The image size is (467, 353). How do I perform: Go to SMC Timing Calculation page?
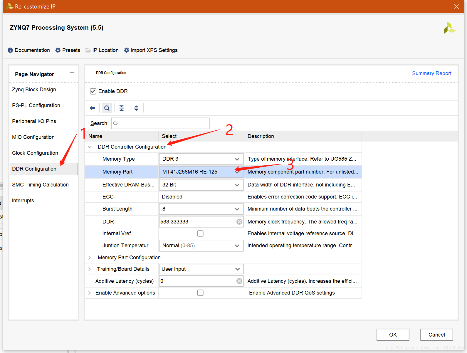(40, 185)
